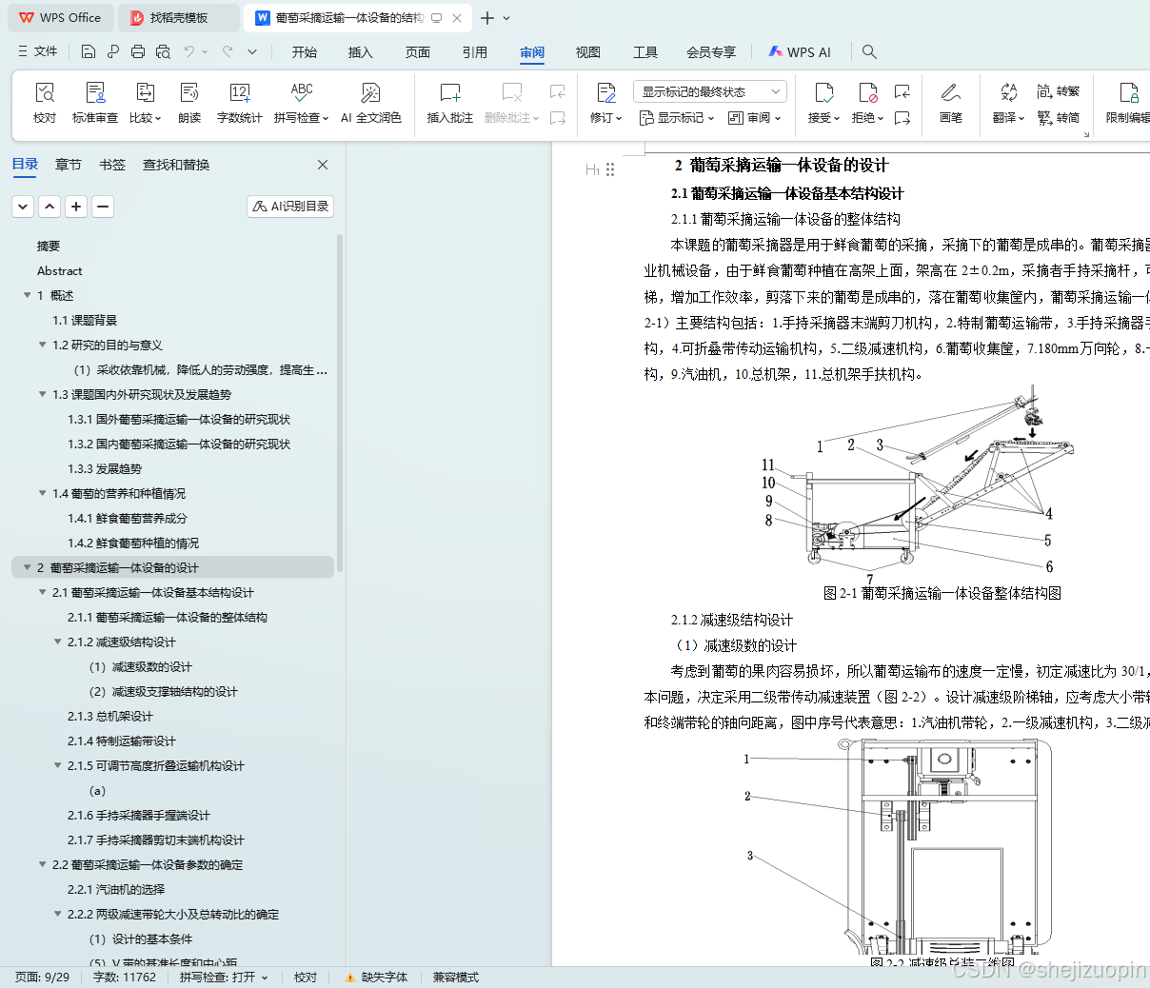The height and width of the screenshot is (988, 1150).
Task: Click 字数: 11762 in status bar
Action: (x=125, y=978)
